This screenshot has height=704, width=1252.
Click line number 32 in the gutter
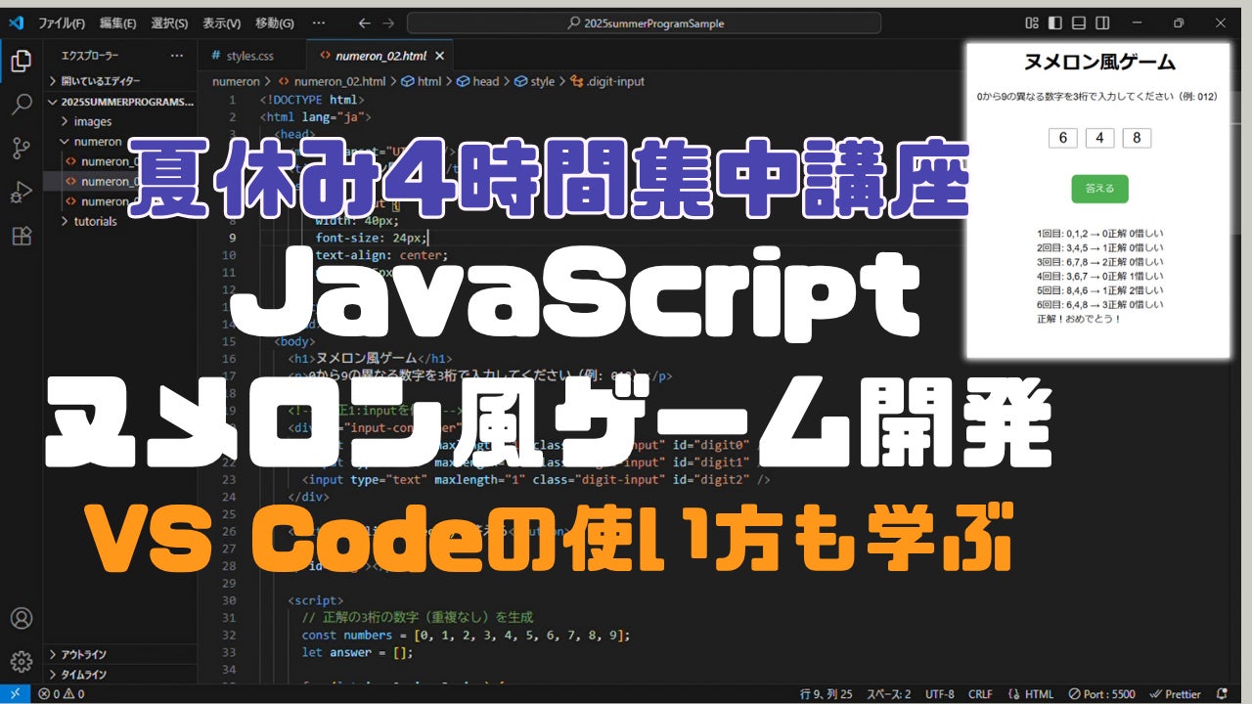tap(228, 635)
